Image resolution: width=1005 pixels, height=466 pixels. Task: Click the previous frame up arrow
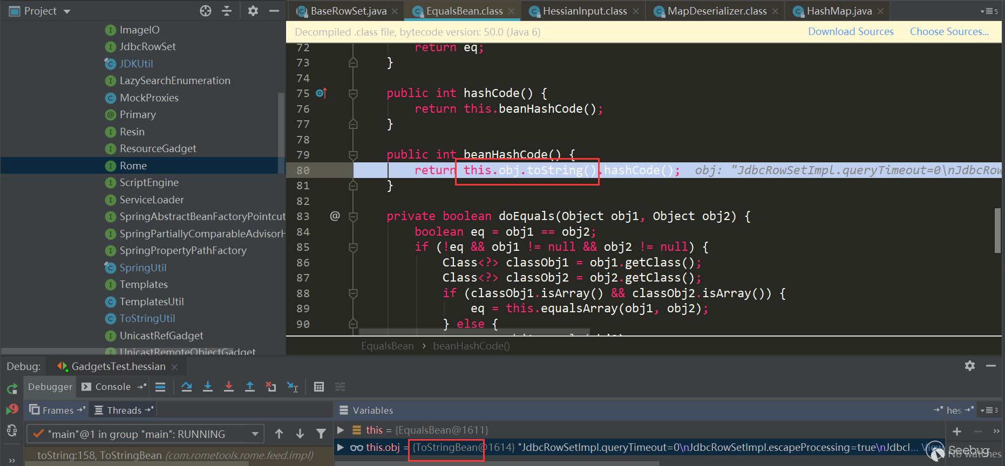tap(279, 434)
